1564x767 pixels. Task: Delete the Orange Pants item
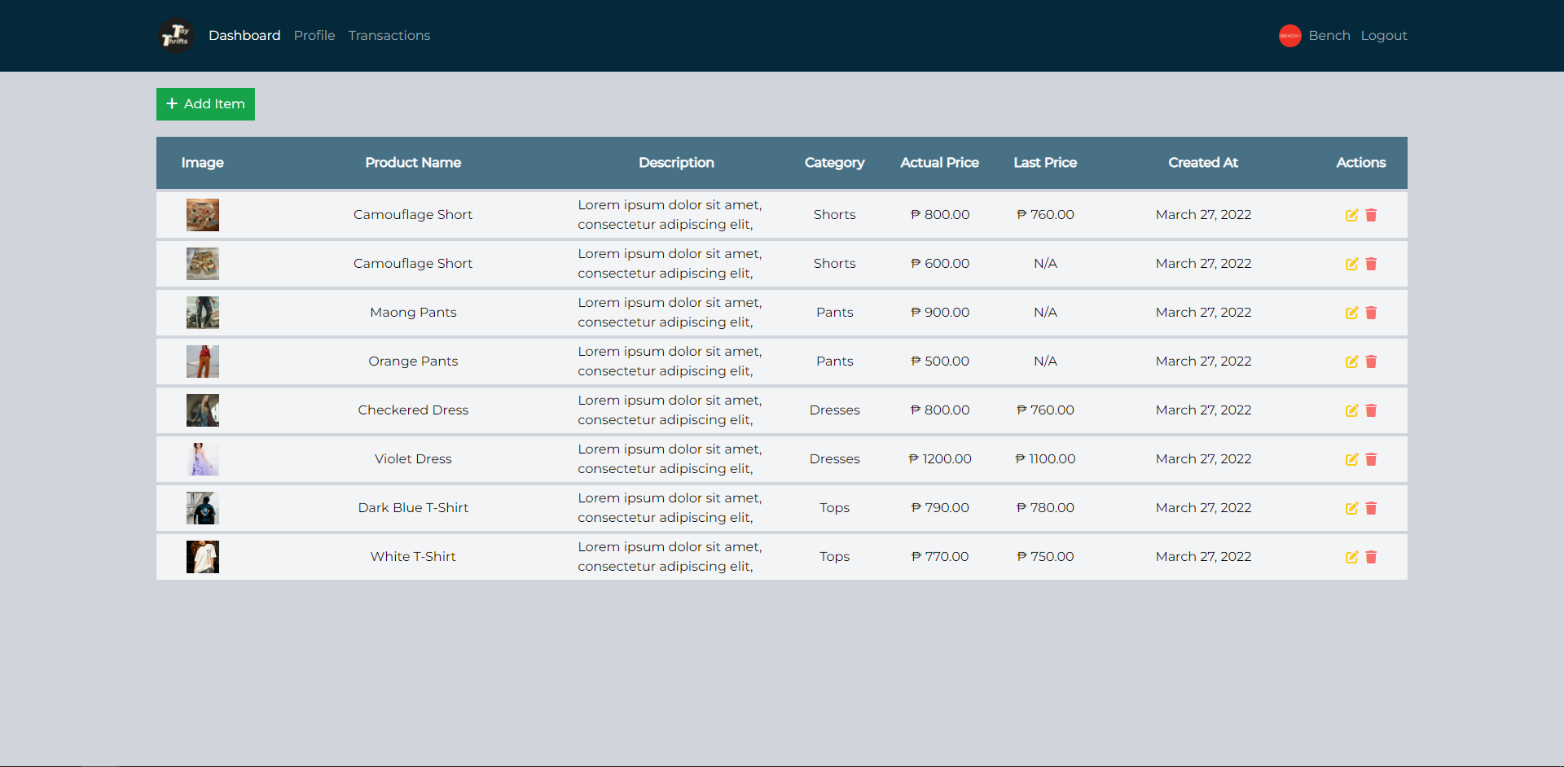tap(1371, 362)
